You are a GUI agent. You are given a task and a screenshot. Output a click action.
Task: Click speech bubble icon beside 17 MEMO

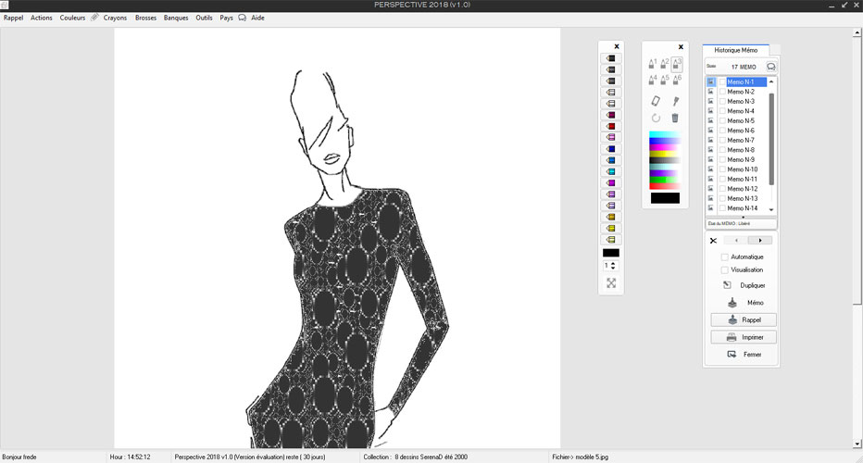770,67
